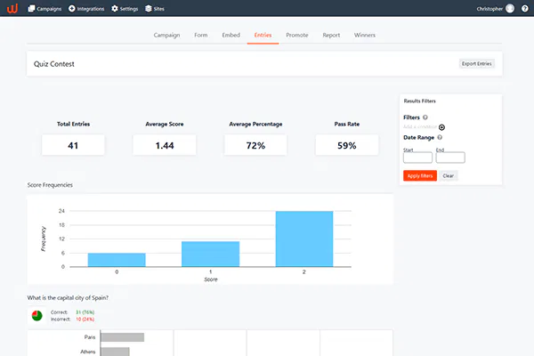Click the Christopher username text

pyautogui.click(x=489, y=9)
